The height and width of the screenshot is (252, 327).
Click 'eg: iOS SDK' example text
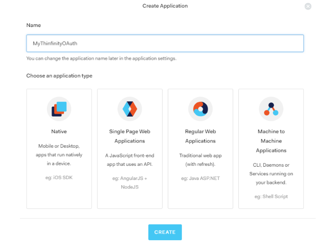(x=59, y=178)
